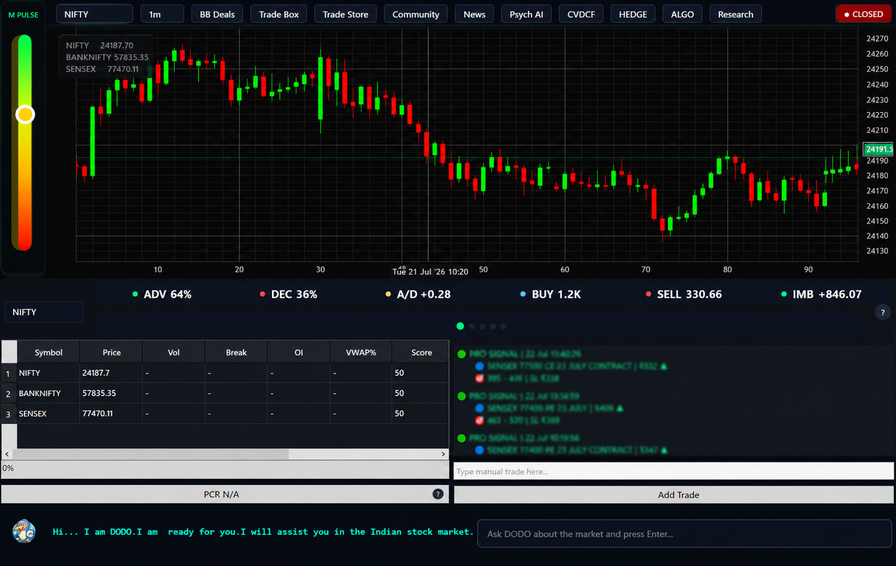Sort by Symbol column header
The image size is (896, 566).
click(x=48, y=352)
